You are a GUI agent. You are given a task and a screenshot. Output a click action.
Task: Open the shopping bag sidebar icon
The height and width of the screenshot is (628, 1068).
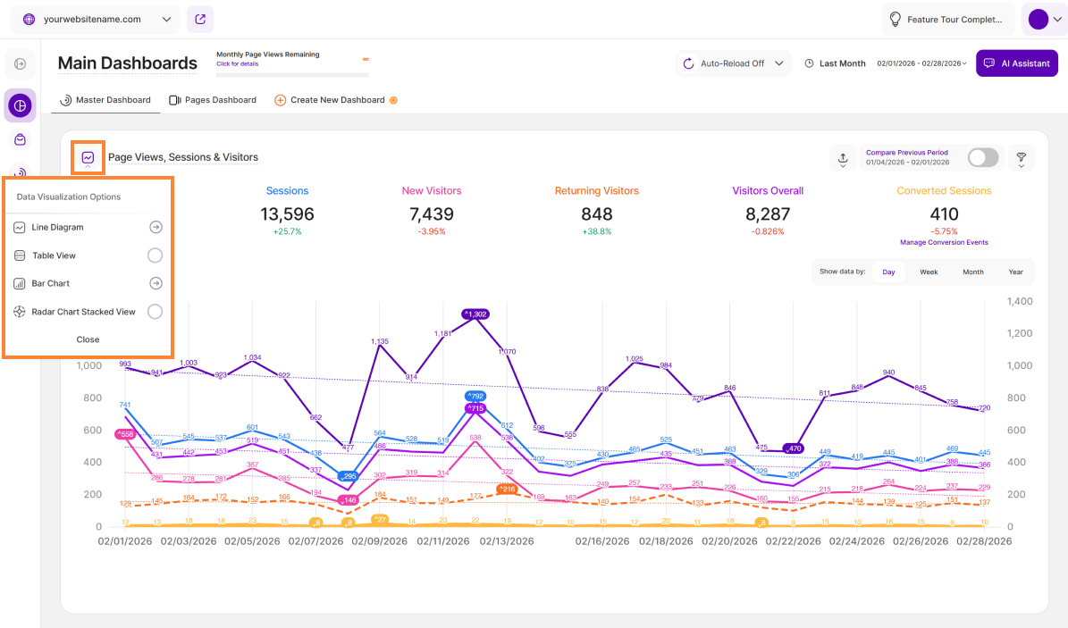(x=20, y=139)
